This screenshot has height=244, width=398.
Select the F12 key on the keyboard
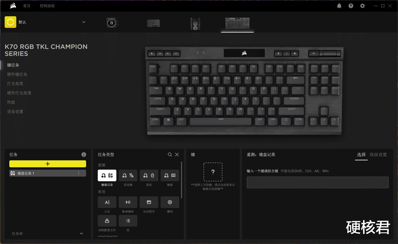coord(301,69)
